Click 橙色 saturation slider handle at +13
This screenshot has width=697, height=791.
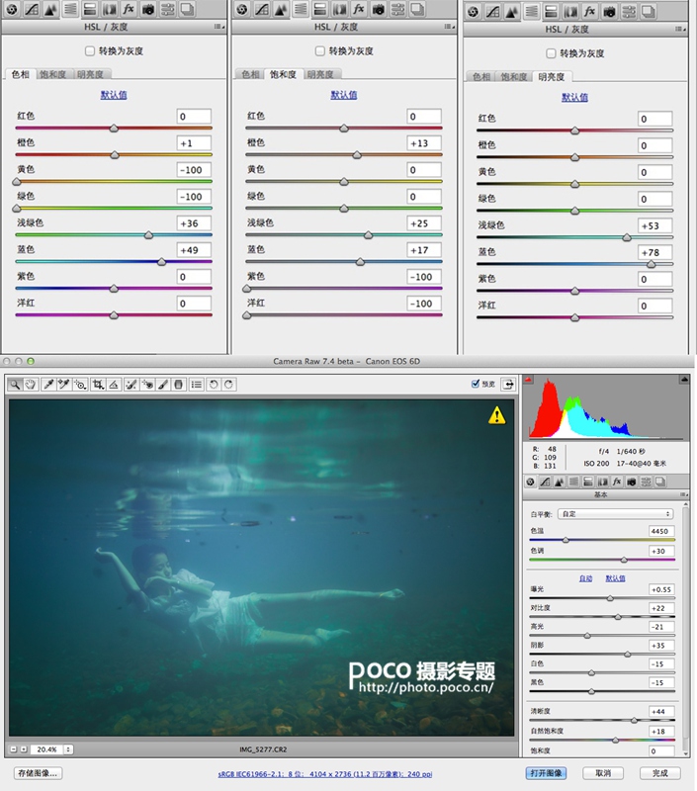pyautogui.click(x=357, y=155)
